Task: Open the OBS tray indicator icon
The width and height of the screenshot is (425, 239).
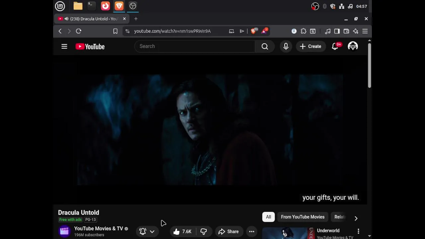Action: (315, 6)
